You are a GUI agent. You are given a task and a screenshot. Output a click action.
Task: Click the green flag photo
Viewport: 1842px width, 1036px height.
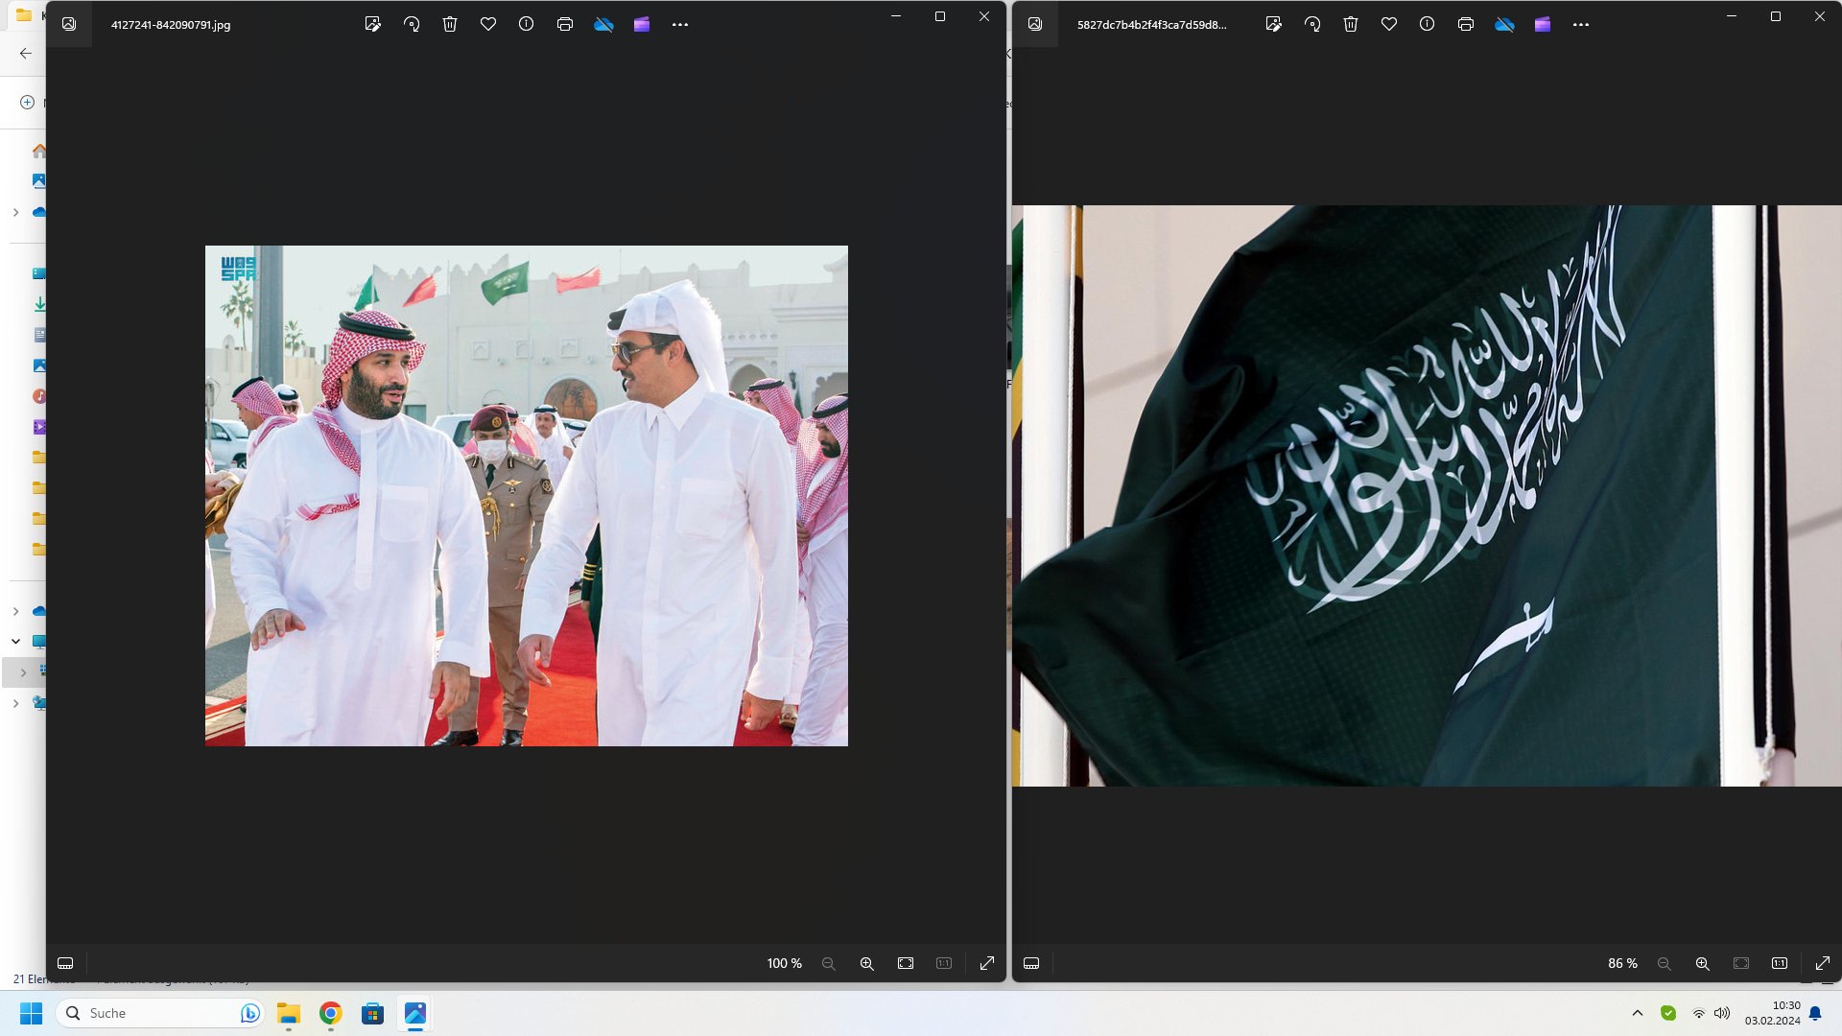pyautogui.click(x=1427, y=495)
